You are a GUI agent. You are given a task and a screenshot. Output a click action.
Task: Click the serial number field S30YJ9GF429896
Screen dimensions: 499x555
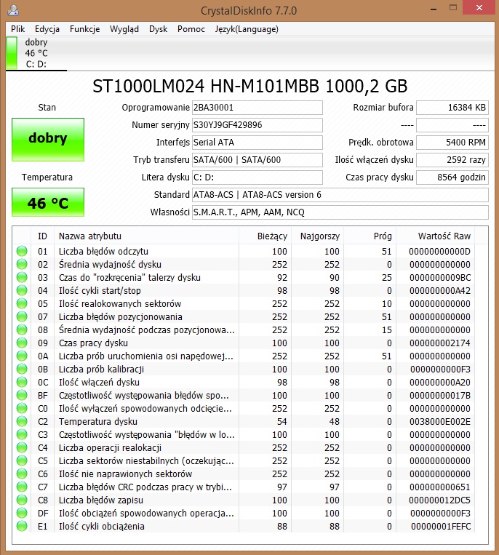pyautogui.click(x=258, y=125)
